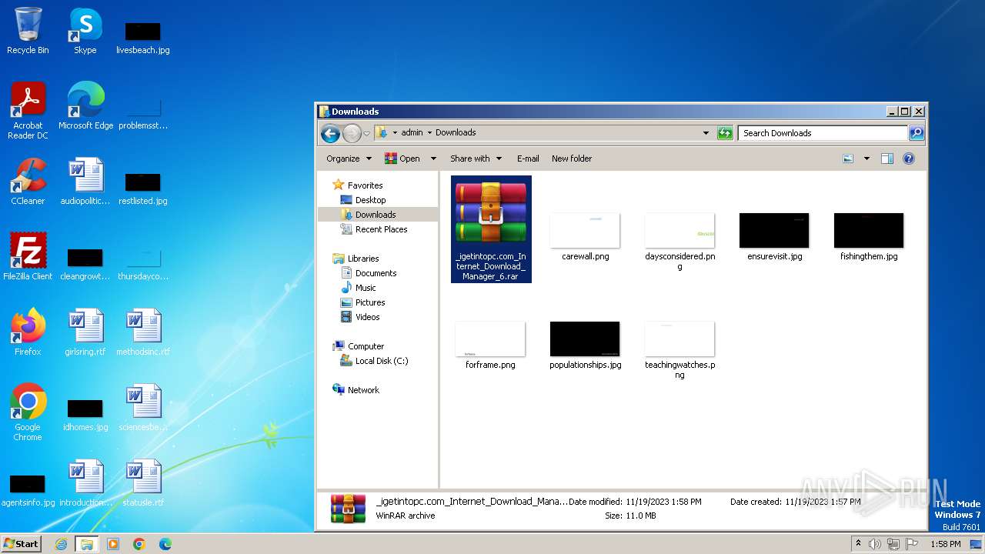Select Desktop under Favorites
Screen dimensions: 985x554
[x=370, y=200]
